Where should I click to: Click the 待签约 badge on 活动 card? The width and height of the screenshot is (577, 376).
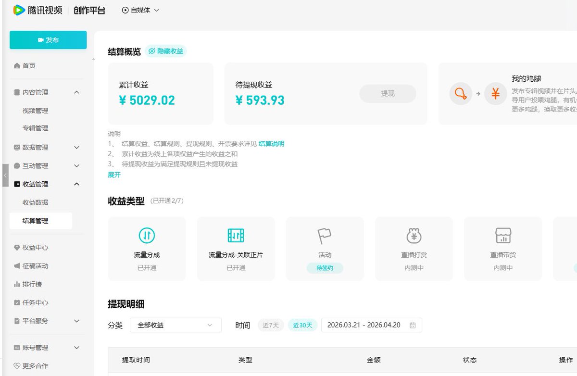[325, 268]
